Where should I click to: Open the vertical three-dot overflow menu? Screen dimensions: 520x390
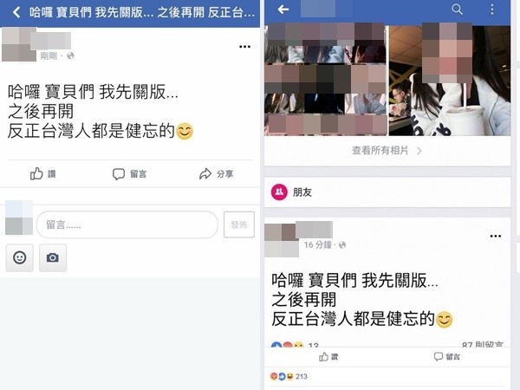click(x=492, y=10)
